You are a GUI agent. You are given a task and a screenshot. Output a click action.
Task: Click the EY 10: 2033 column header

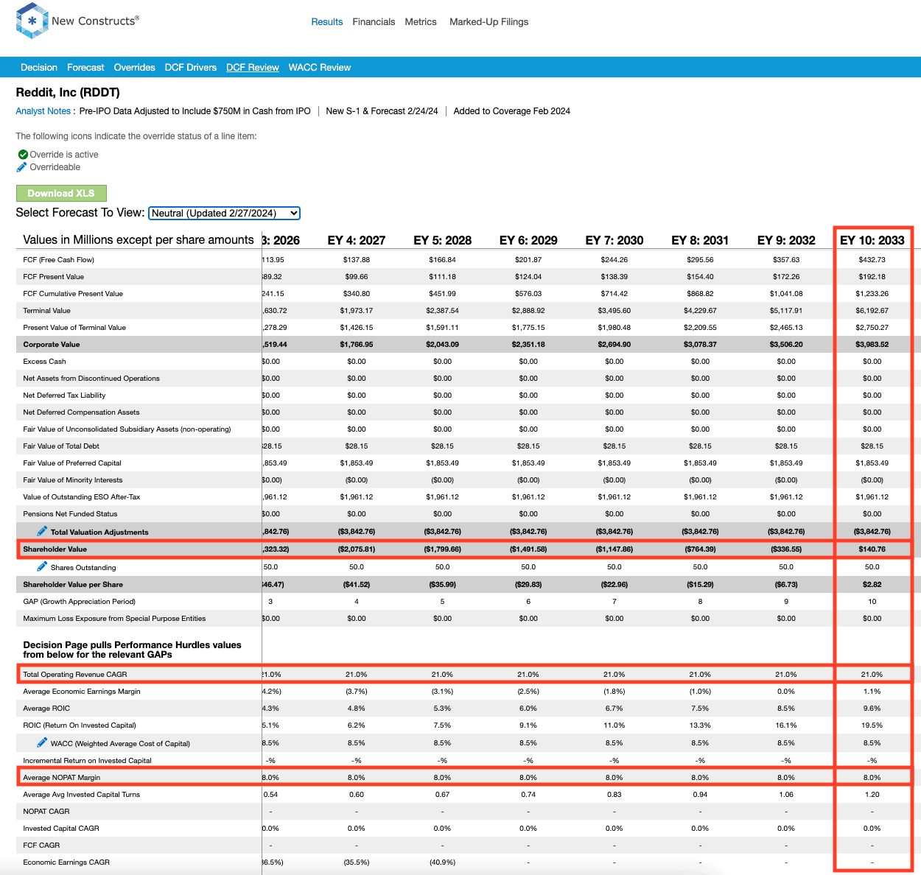pyautogui.click(x=872, y=240)
